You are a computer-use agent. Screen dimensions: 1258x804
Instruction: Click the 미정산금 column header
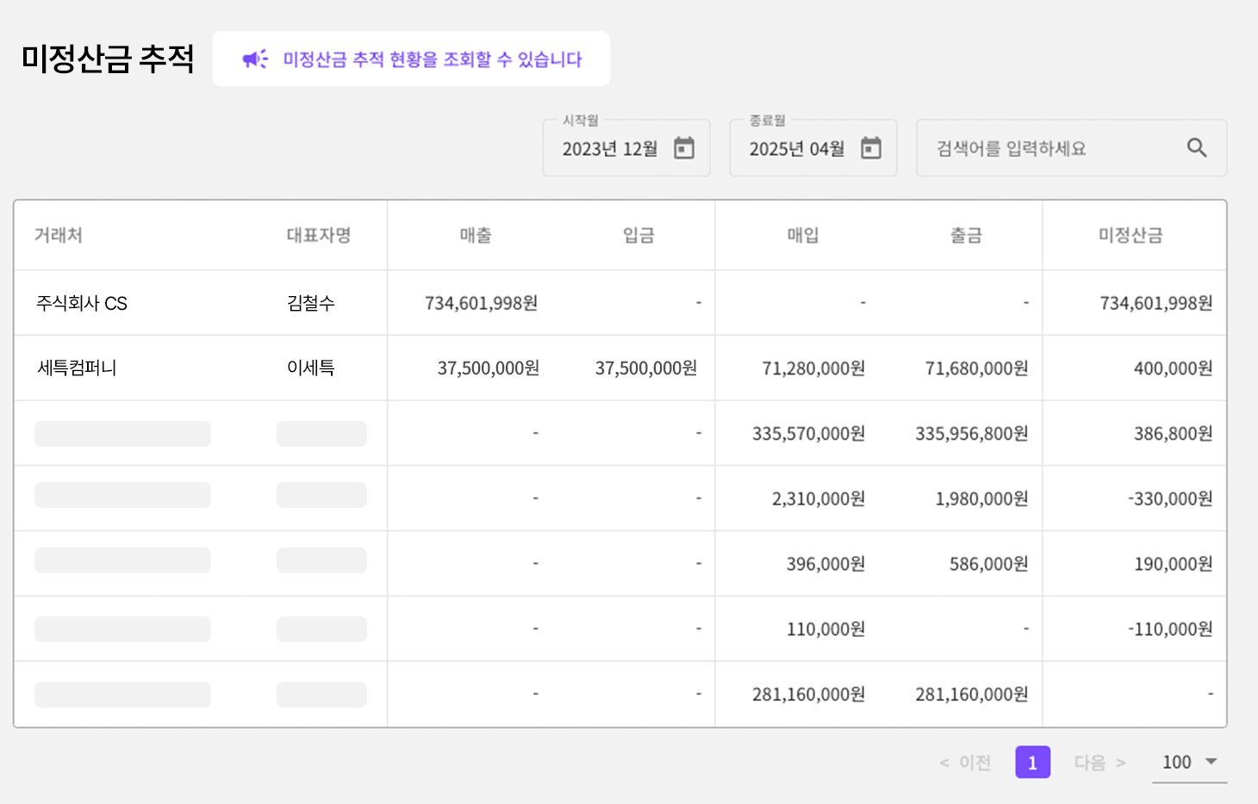click(1130, 235)
